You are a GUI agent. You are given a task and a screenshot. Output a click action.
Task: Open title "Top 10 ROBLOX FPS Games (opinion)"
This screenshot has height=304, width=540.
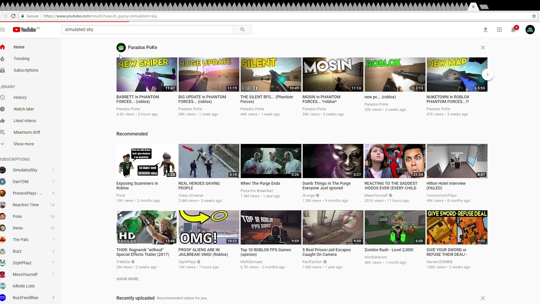tap(266, 252)
